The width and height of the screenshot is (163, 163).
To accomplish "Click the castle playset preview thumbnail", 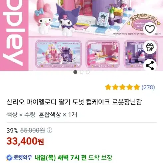I will click(x=59, y=54).
